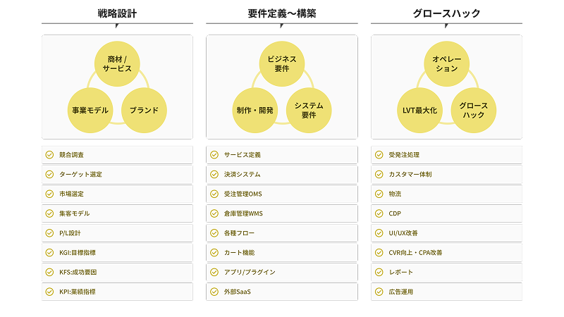564x317 pixels.
Task: Click the check icon beside サービス定義
Action: (214, 154)
